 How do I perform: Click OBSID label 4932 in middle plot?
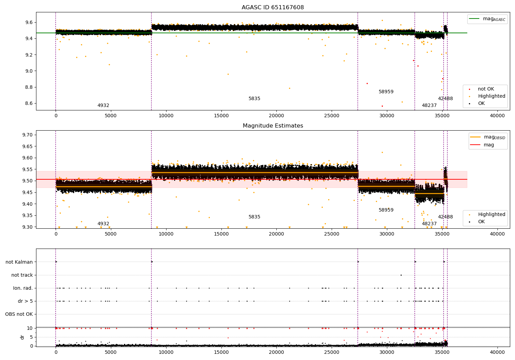[x=103, y=224]
